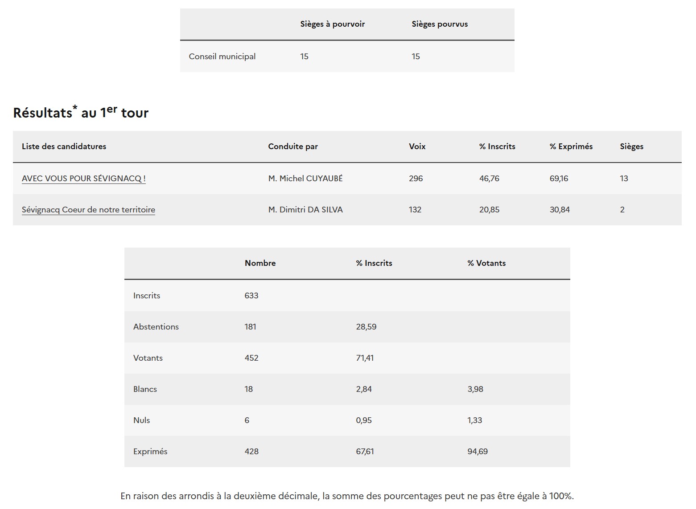This screenshot has width=696, height=509.
Task: Select the M. Michel CUYAUBÉ cell
Action: [305, 179]
